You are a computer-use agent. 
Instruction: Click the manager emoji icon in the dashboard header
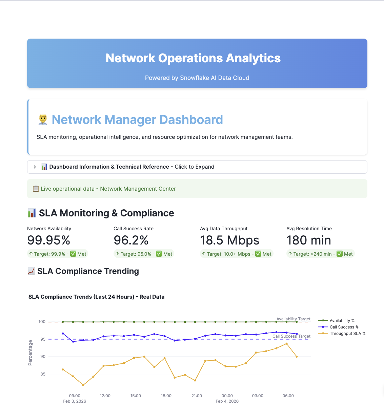pos(42,120)
